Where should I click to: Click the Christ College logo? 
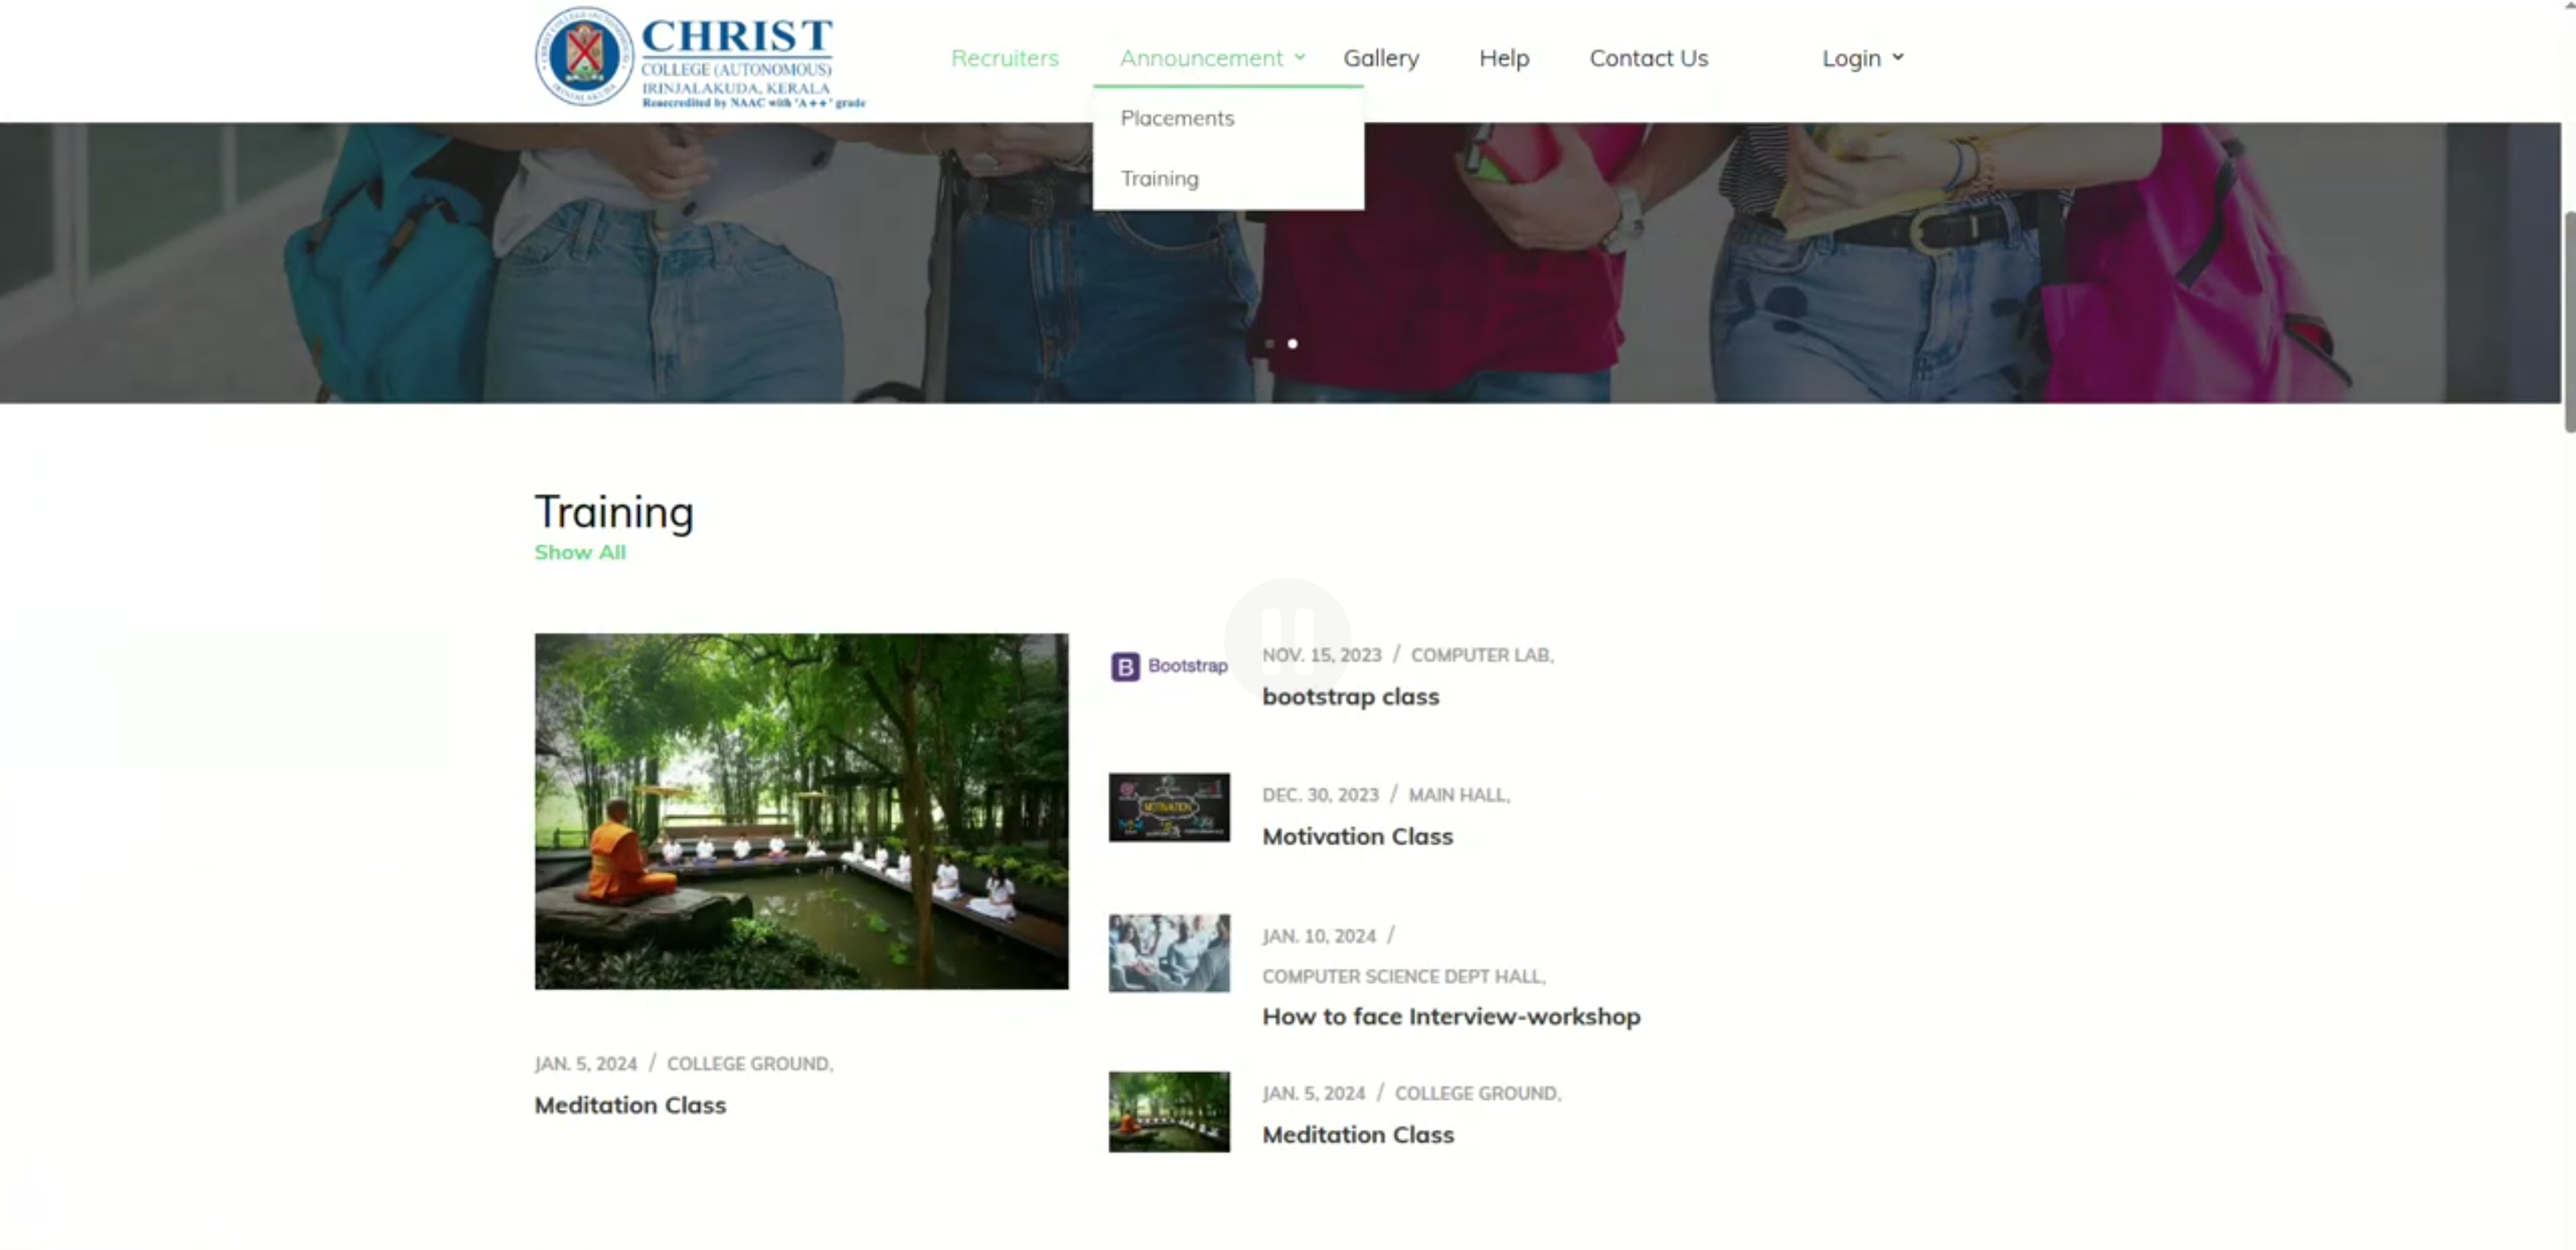[700, 57]
